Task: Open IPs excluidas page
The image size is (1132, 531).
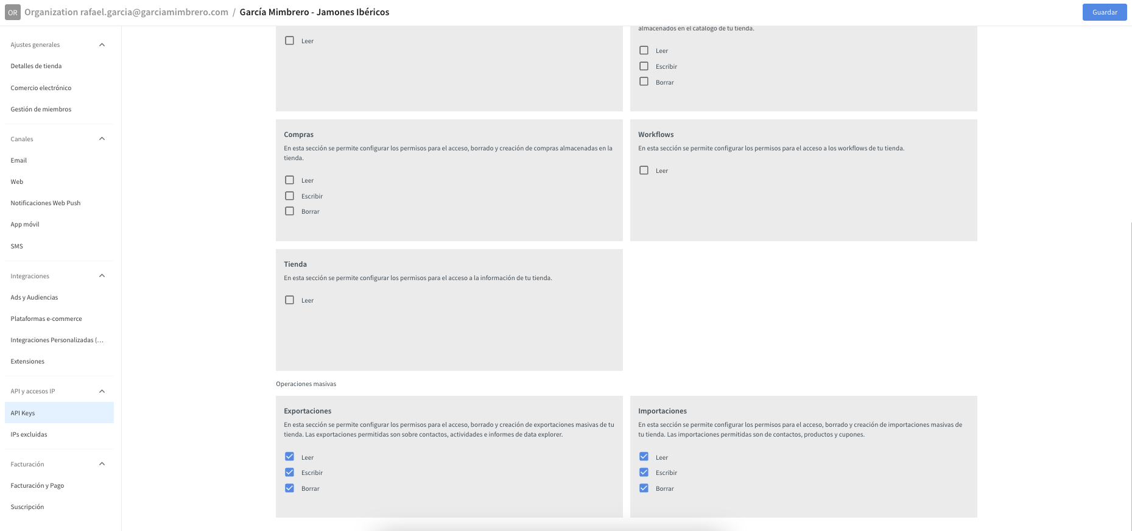Action: 29,434
